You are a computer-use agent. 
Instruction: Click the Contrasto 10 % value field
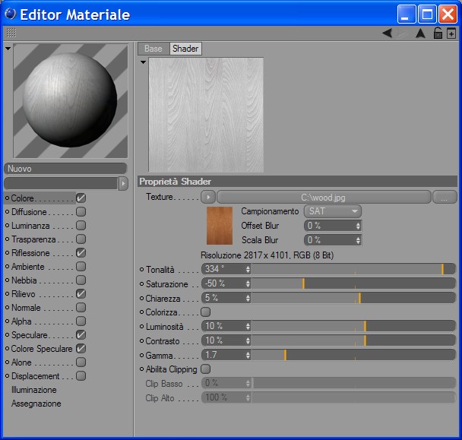(226, 340)
